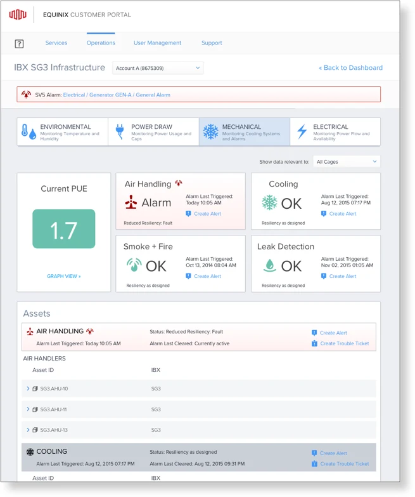Click the green 1.7 PUE value tile
Viewport: 415px width, 497px height.
tap(64, 229)
